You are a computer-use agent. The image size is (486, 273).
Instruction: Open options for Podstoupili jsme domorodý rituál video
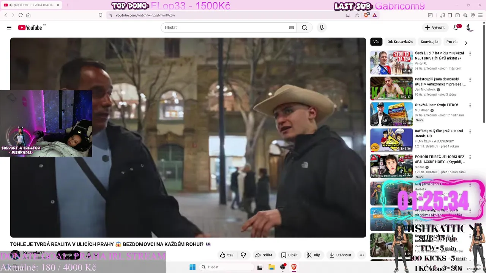point(470,80)
